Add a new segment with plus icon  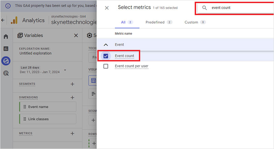click(x=72, y=84)
